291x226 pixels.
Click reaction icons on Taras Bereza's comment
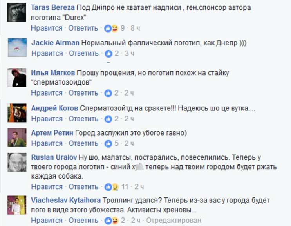(x=111, y=28)
